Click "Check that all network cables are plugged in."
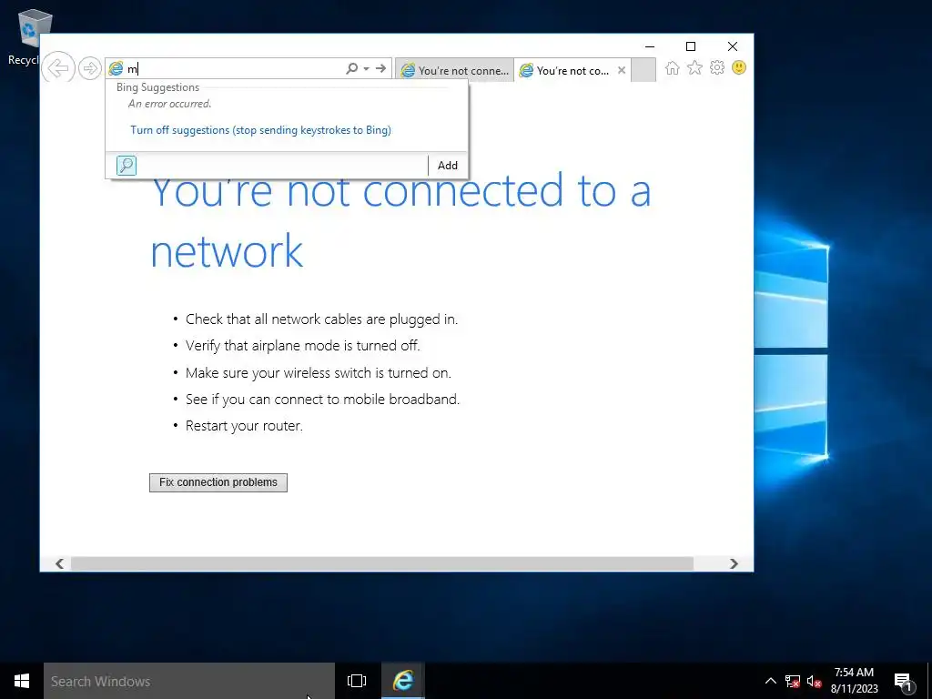Screen dimensions: 932x699 point(321,319)
